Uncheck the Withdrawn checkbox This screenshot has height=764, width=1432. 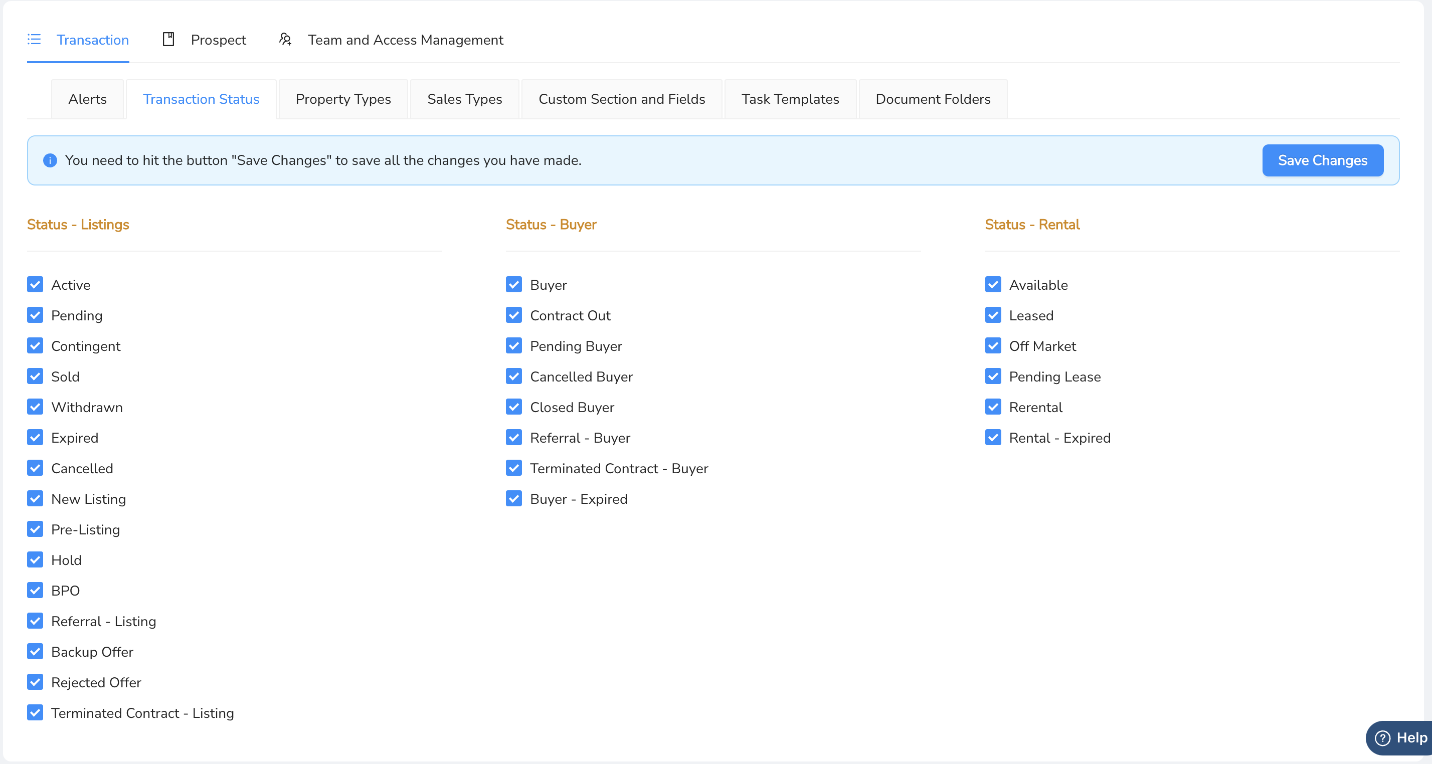(x=35, y=407)
